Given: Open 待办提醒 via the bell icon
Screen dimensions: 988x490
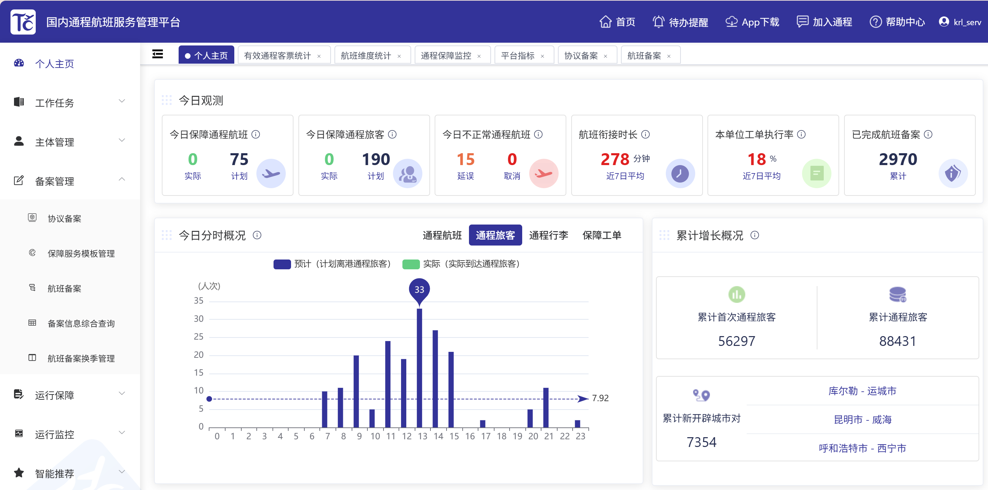Looking at the screenshot, I should 658,22.
